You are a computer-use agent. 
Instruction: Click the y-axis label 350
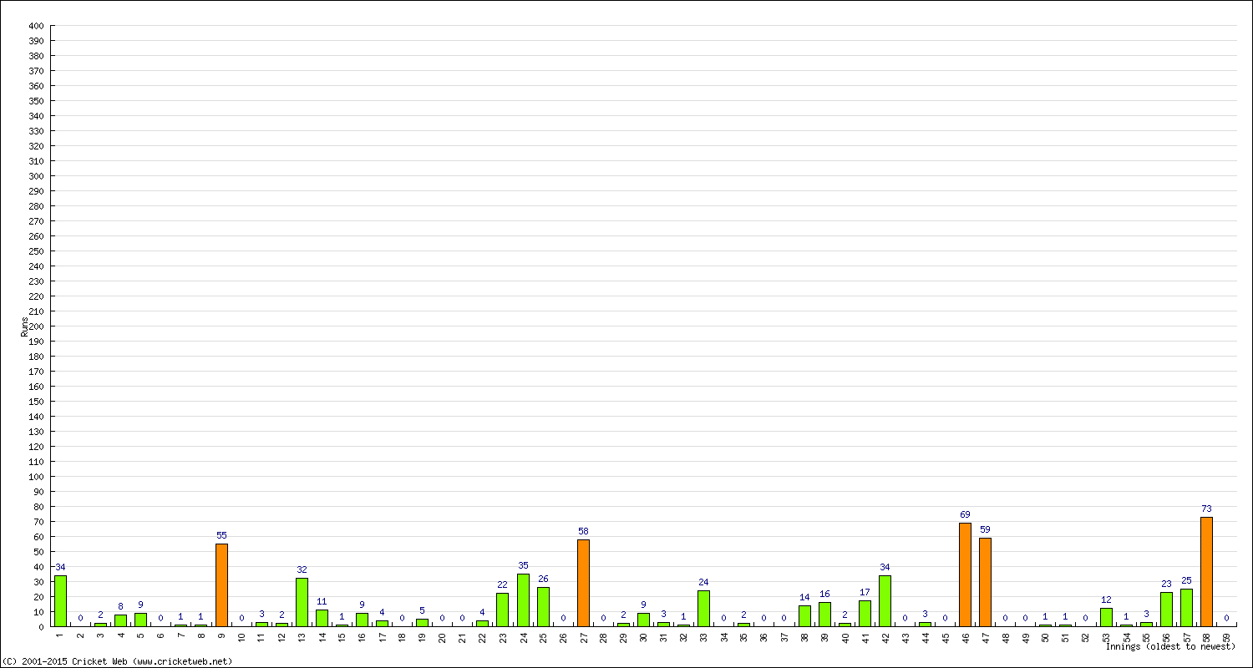coord(36,101)
